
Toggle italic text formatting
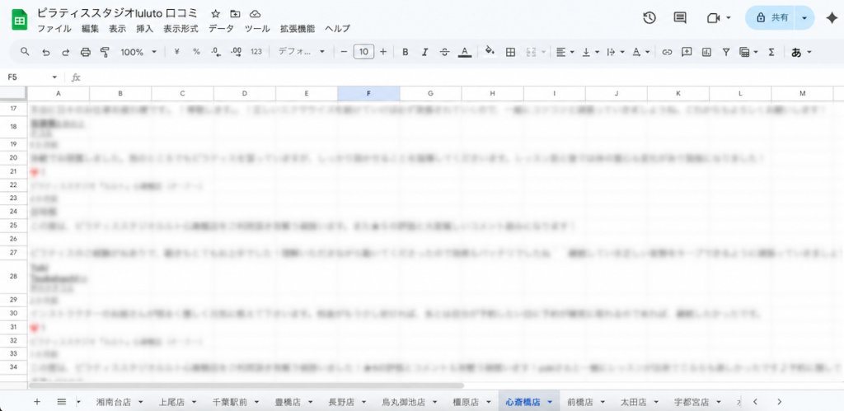click(425, 52)
